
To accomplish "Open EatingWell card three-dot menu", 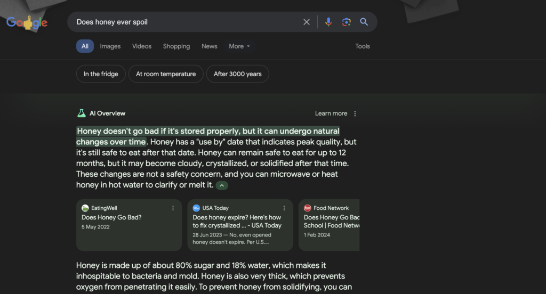I will click(173, 208).
